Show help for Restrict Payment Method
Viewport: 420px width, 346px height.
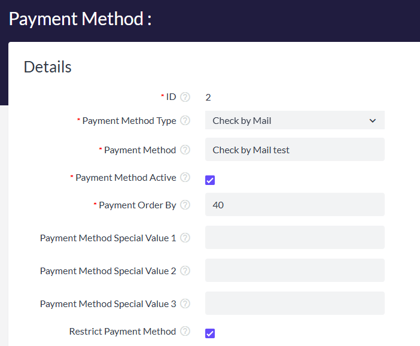(185, 331)
